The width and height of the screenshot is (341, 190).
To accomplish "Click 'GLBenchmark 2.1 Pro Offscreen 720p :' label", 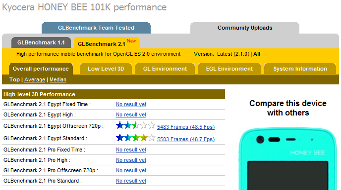I will click(x=51, y=170).
